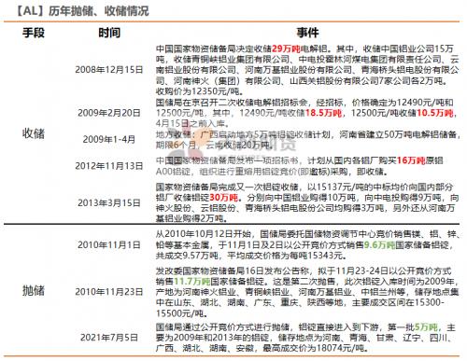The image size is (467, 361).
Task: Click the red 18.5万吨 highlighted text
Action: [x=323, y=113]
